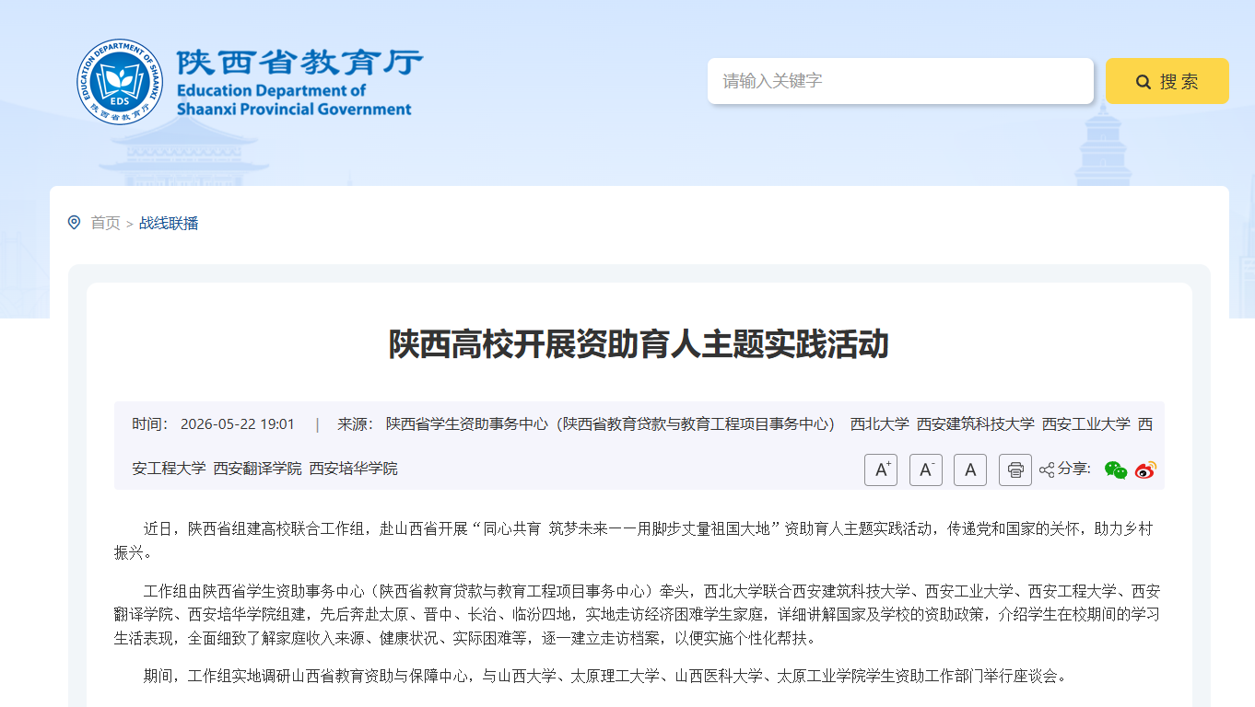Reset font size with plain A button
Screen dimensions: 1255x707
point(970,469)
